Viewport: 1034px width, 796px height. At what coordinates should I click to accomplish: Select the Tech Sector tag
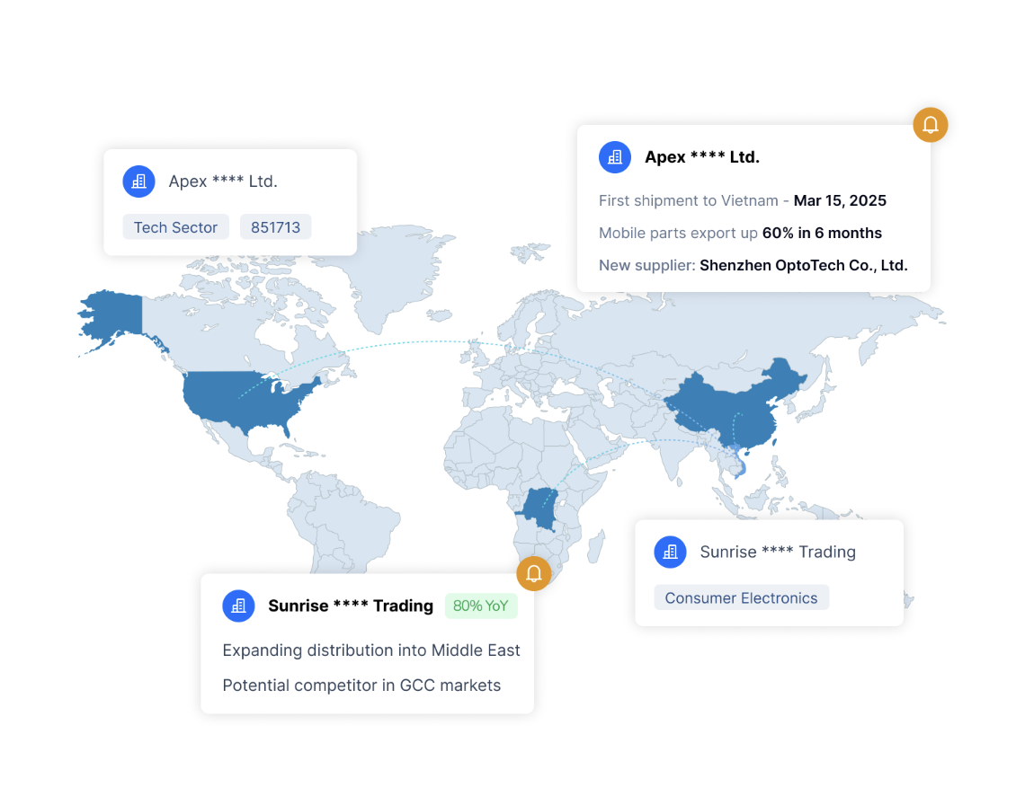pyautogui.click(x=175, y=227)
